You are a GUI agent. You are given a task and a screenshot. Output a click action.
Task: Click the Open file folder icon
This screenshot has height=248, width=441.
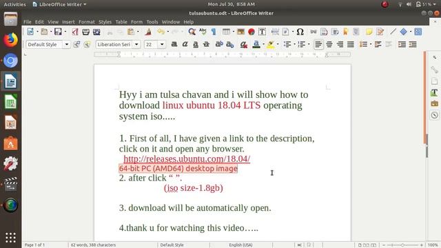click(44, 32)
